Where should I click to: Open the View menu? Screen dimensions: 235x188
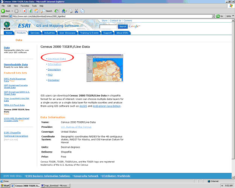pos(16,6)
